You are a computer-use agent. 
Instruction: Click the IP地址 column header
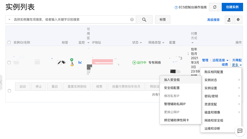pos(97,43)
